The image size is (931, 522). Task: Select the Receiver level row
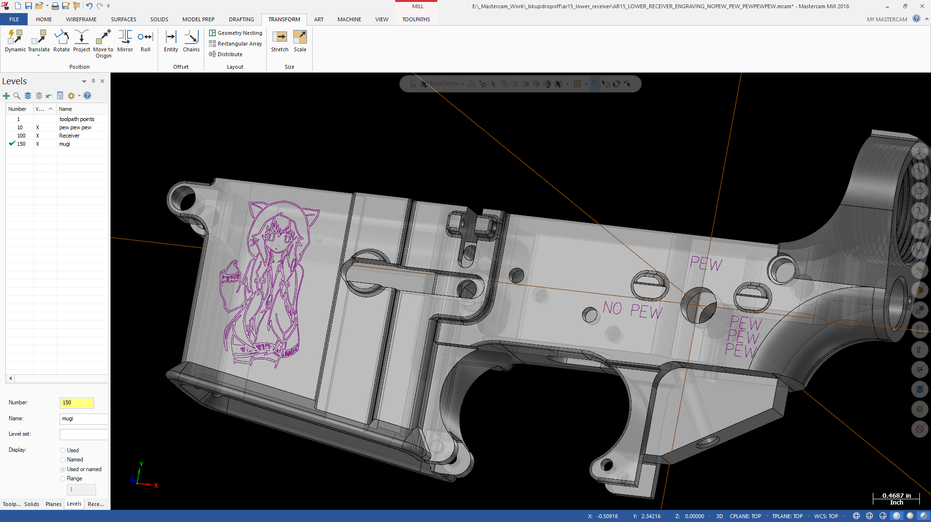pos(57,136)
